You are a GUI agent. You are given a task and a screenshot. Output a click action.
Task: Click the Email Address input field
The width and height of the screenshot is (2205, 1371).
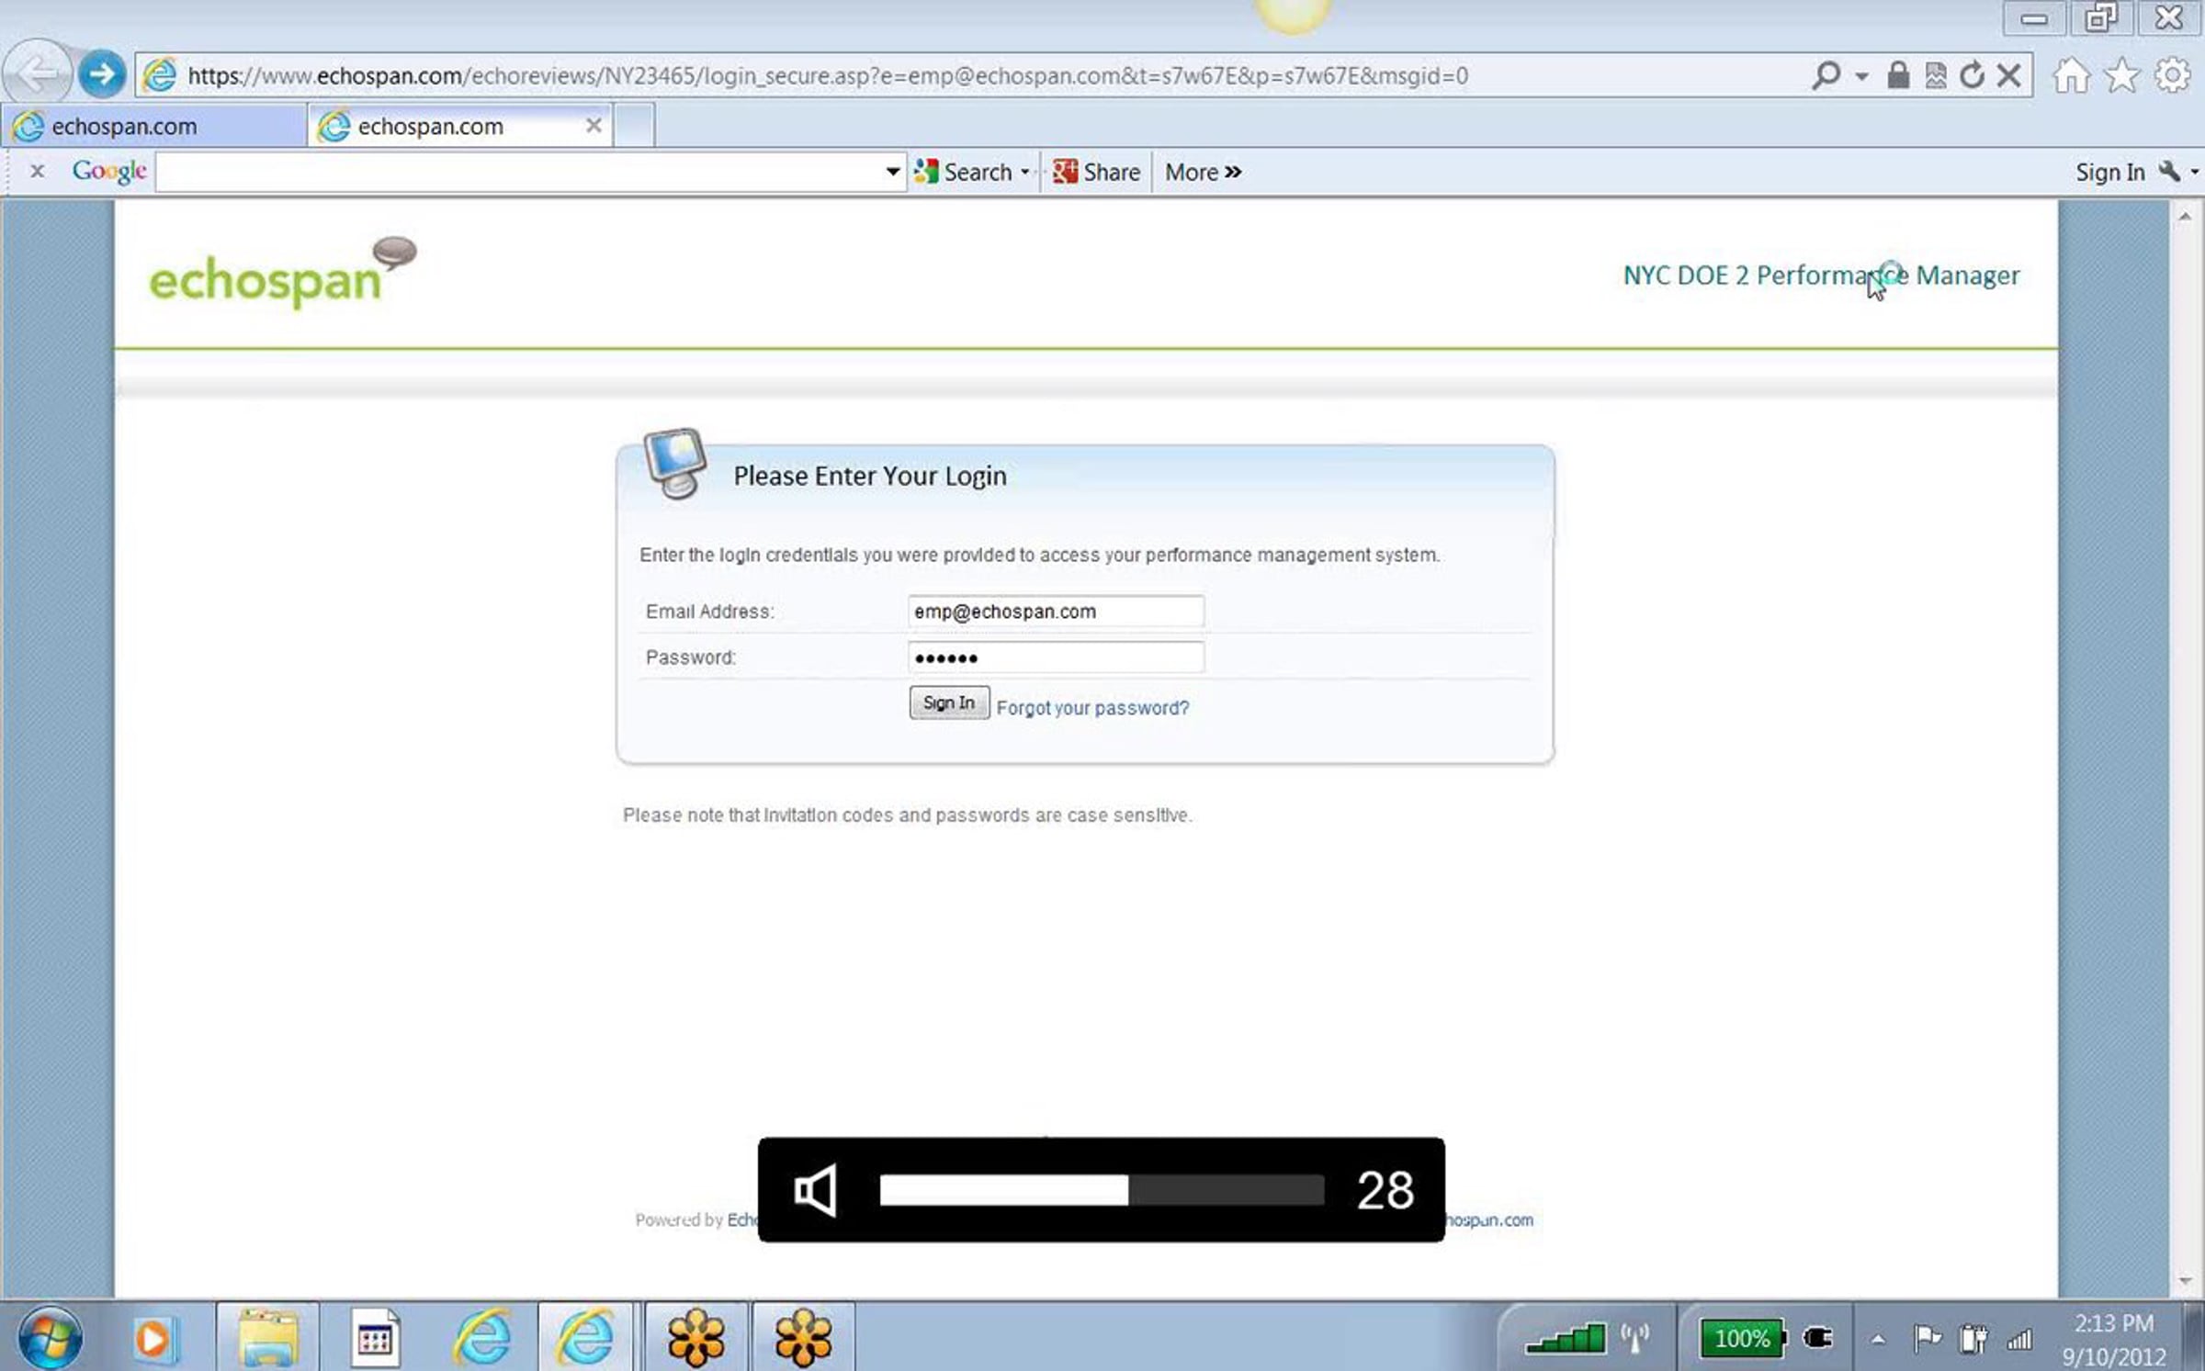1056,612
